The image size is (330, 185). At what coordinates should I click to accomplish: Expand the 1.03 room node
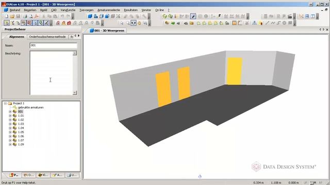point(10,124)
